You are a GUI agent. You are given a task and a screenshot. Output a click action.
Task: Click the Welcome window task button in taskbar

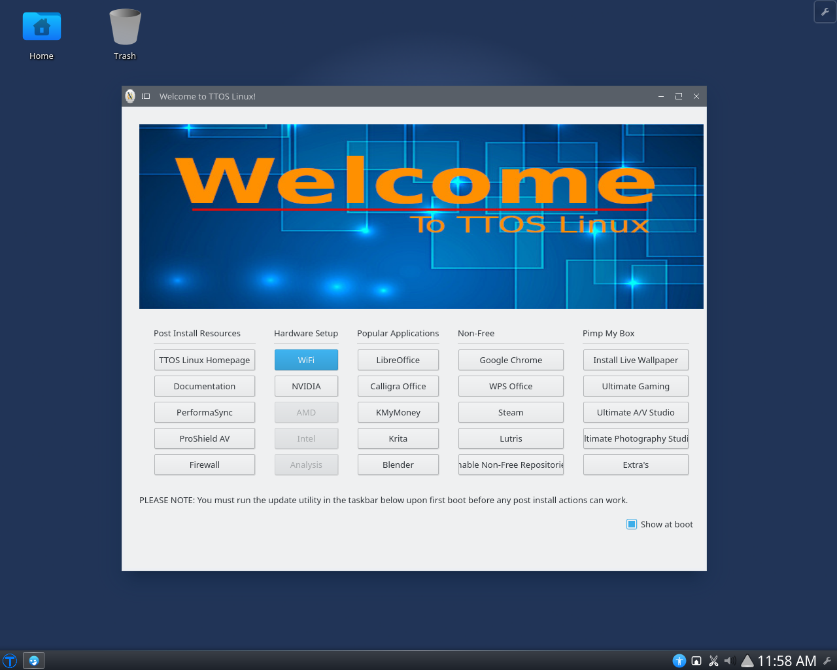(34, 661)
